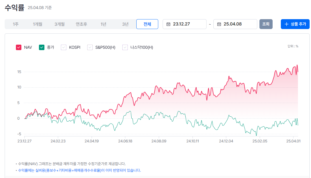Viewport: 311px width, 178px height.
Task: Click the 상품 추가 button
Action: click(295, 24)
